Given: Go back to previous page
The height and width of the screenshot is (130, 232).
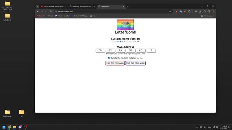Looking at the screenshot, I should [x=38, y=12].
